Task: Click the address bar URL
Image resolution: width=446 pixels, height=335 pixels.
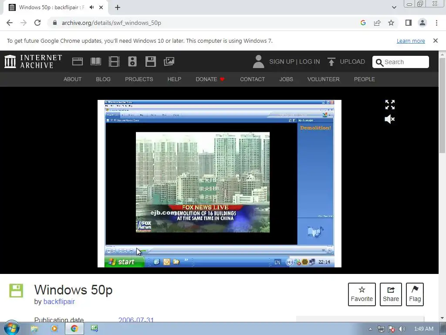Action: pos(111,23)
